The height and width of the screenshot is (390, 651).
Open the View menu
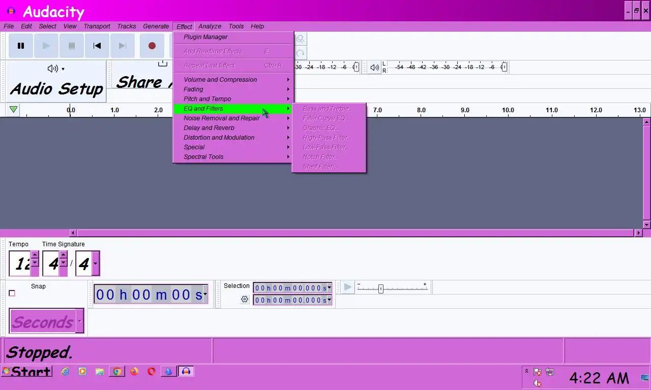(x=70, y=26)
